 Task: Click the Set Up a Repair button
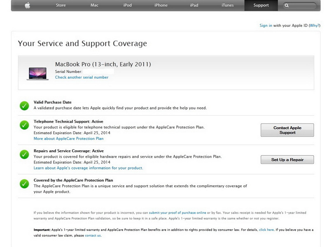[x=287, y=159]
